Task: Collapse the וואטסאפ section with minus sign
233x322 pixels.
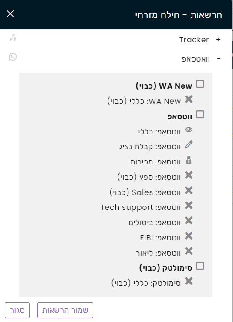Action: tap(219, 59)
